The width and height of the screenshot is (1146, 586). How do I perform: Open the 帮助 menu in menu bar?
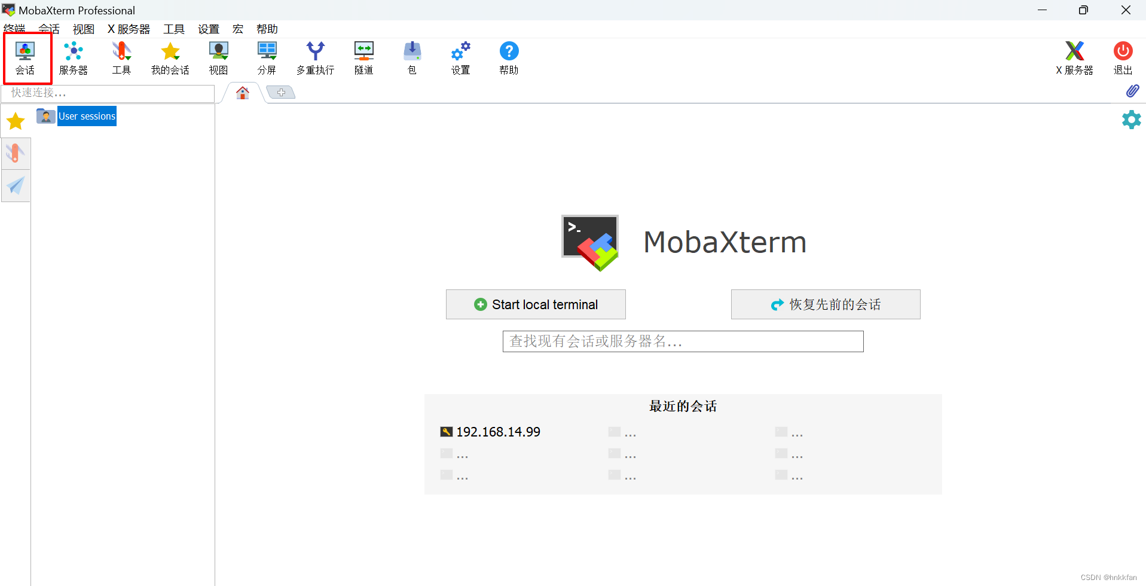click(x=267, y=29)
